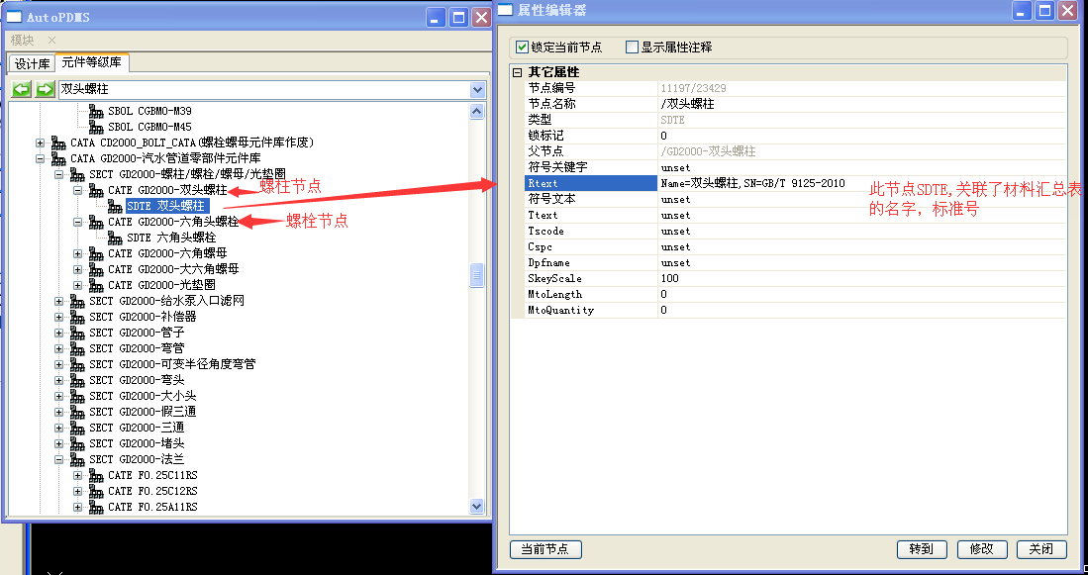Click node icon beside CATE GD2000-光垫圈
The width and height of the screenshot is (1088, 575).
click(x=96, y=285)
